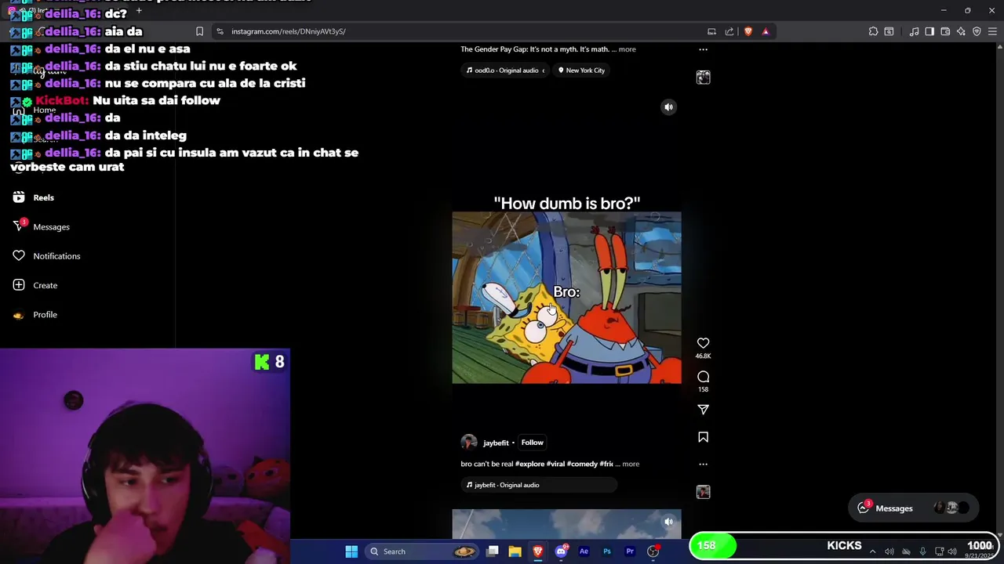Follow jaybefit

[x=532, y=443]
